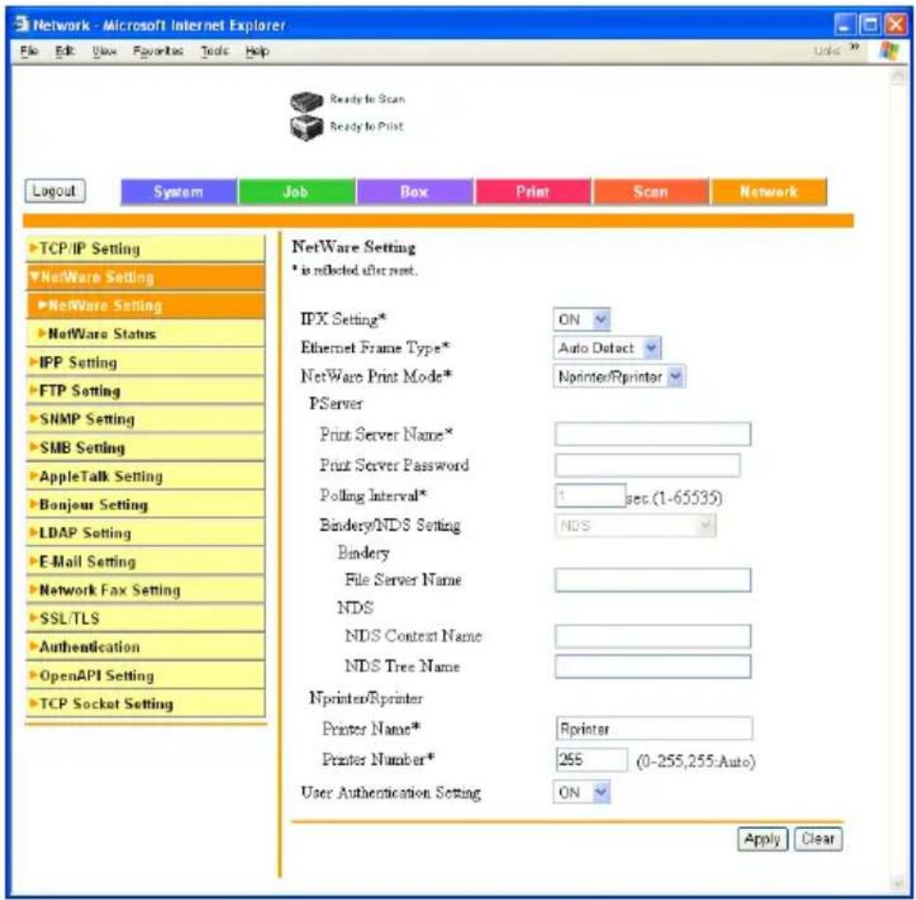Open the Help menu
Viewport: 916px width, 900px height.
tap(257, 51)
